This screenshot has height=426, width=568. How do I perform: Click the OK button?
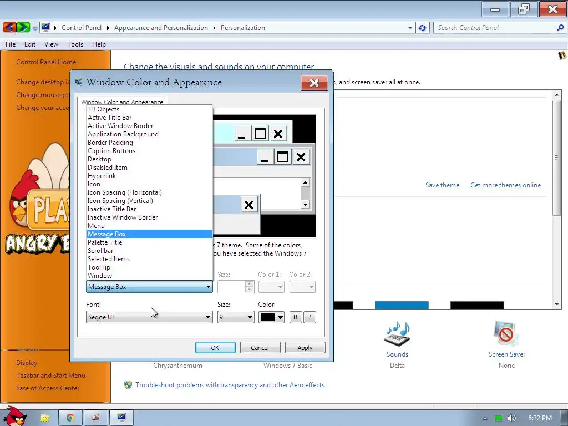(215, 348)
